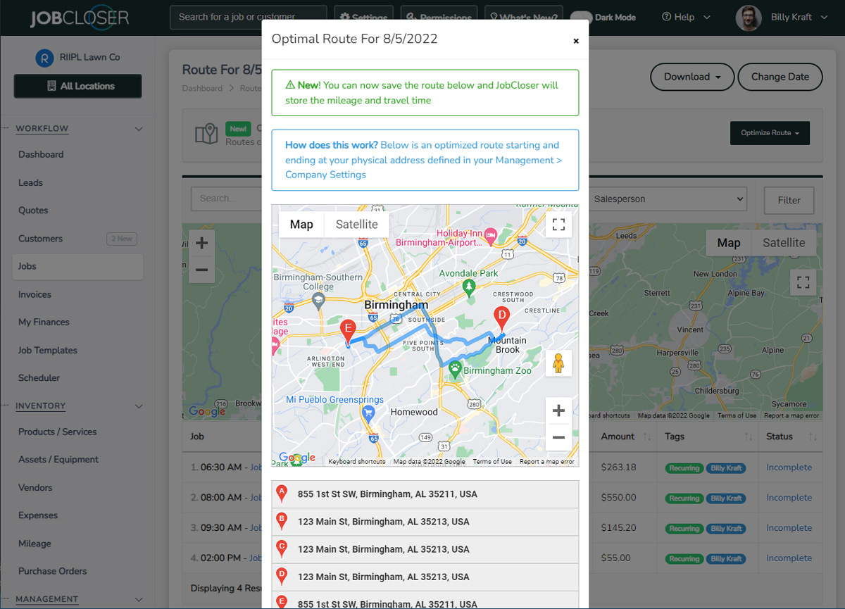Switch the route map to Satellite view

point(356,224)
